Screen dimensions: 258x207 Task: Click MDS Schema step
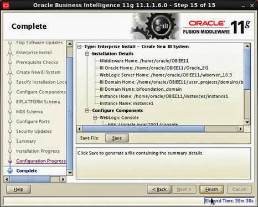29,112
